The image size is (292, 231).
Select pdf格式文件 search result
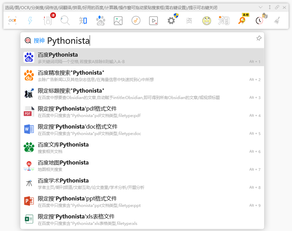142,111
